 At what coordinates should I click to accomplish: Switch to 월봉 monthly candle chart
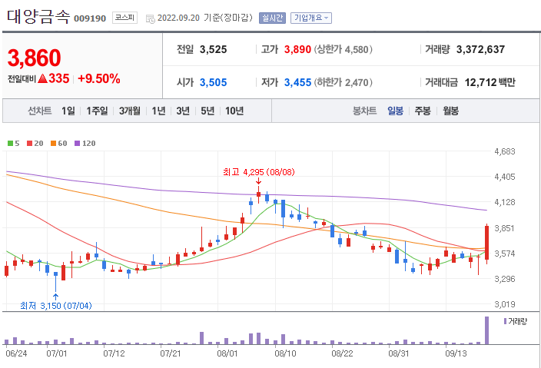click(x=450, y=111)
